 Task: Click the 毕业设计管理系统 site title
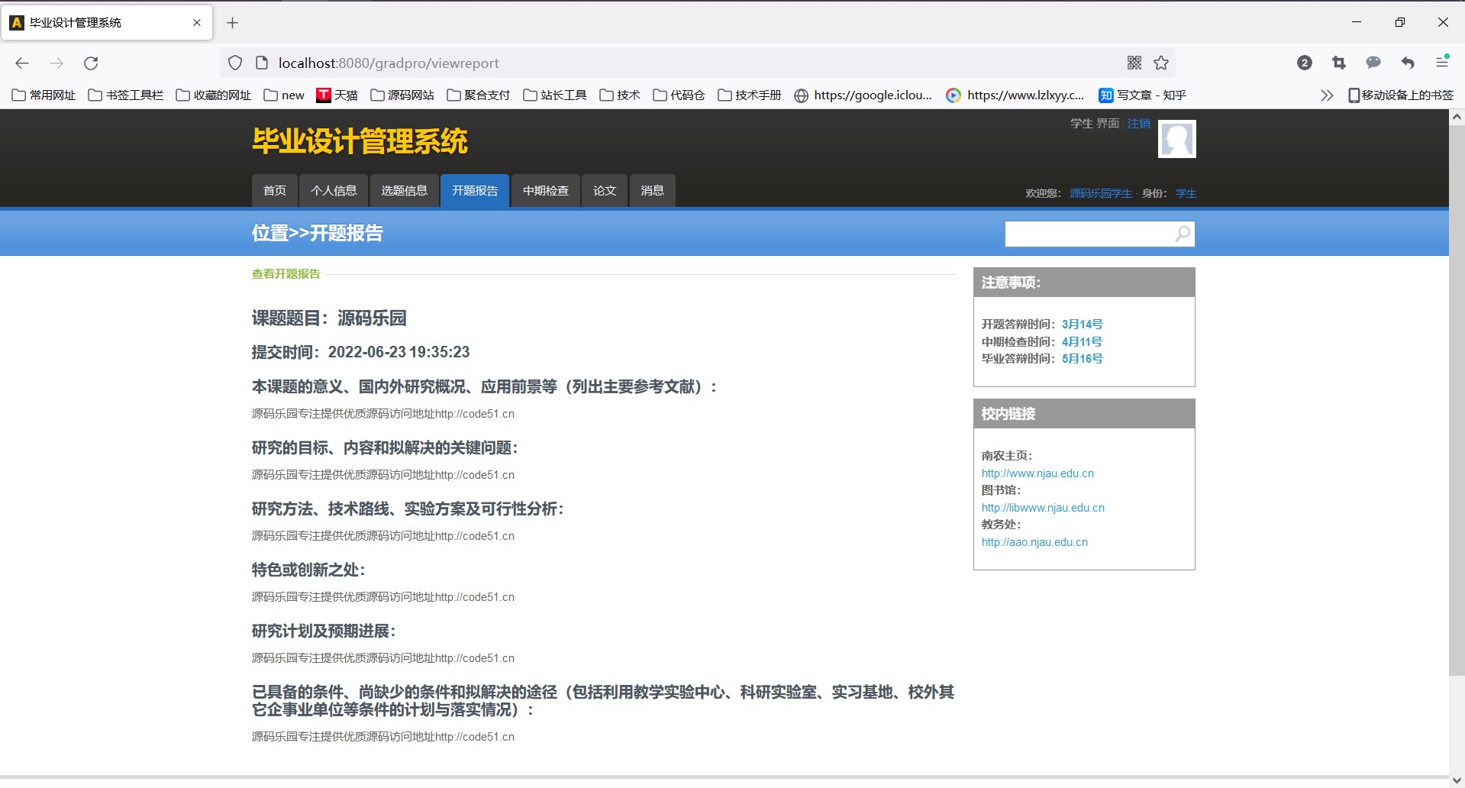[x=360, y=141]
